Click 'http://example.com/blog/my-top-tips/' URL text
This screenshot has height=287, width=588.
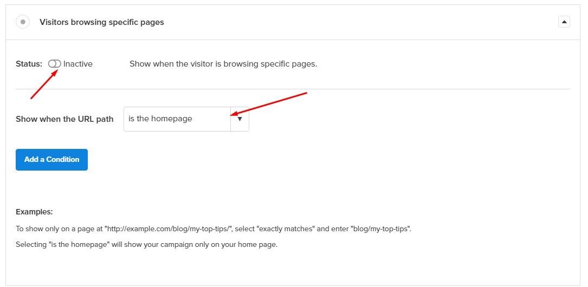pyautogui.click(x=169, y=229)
